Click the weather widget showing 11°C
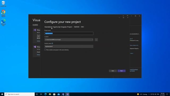Viewport: 170px width, 96px height. coord(142,94)
